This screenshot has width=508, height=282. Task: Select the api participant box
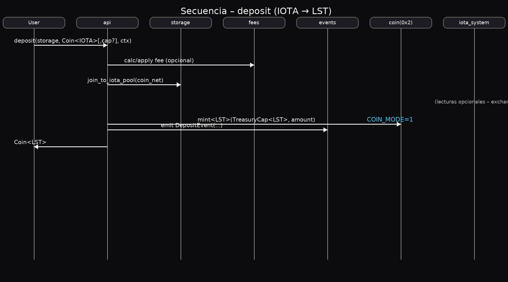[x=107, y=23]
